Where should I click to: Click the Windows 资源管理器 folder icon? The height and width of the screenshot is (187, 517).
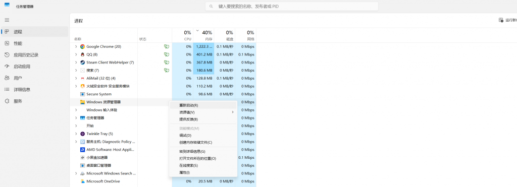coord(82,102)
